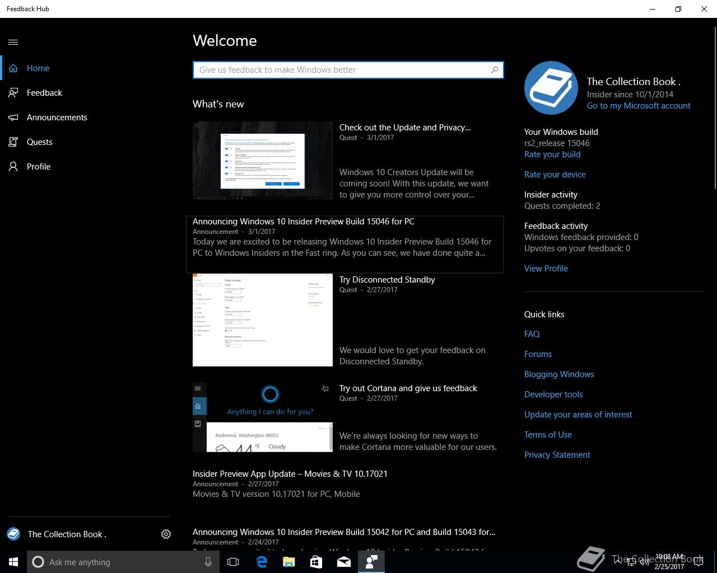
Task: Click the Feedback person icon
Action: [13, 93]
